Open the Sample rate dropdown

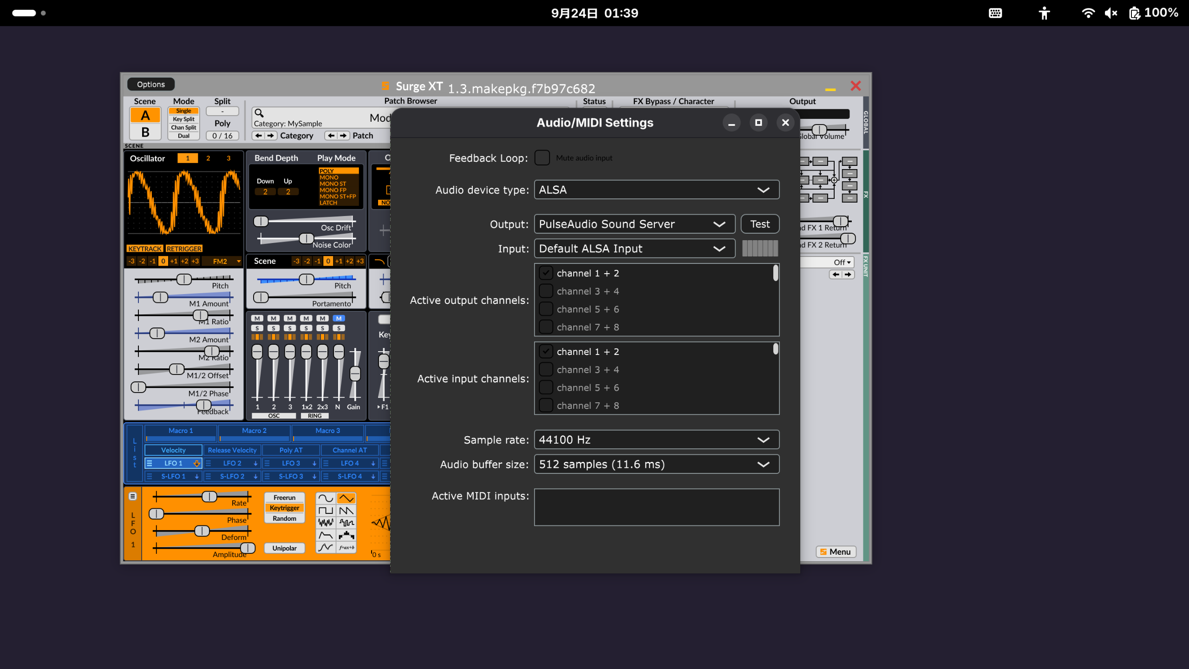(x=656, y=439)
